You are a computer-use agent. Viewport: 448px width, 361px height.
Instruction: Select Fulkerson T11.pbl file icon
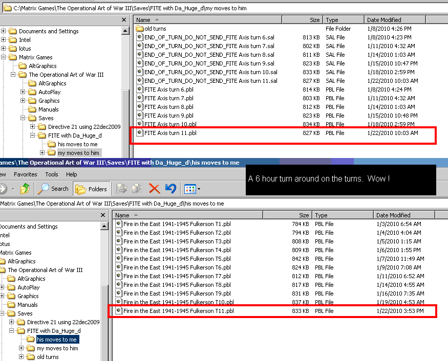pyautogui.click(x=119, y=310)
